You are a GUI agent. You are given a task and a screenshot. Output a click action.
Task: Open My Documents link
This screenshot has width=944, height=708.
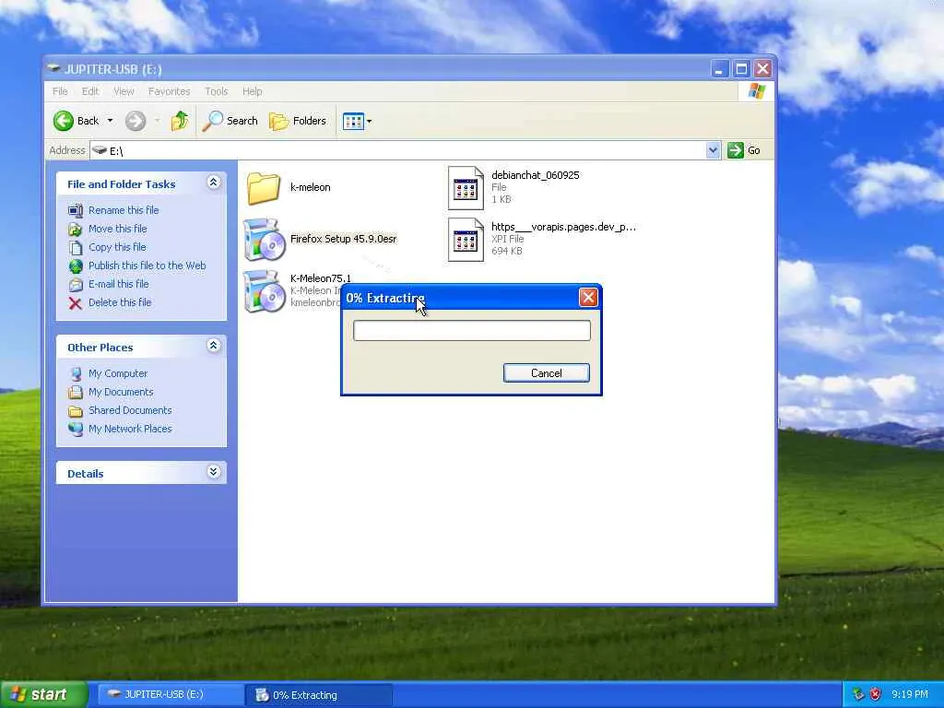coord(121,392)
